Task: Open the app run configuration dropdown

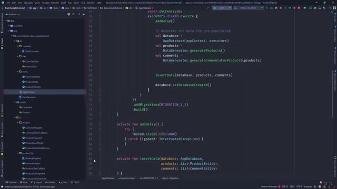Action: pos(222,8)
